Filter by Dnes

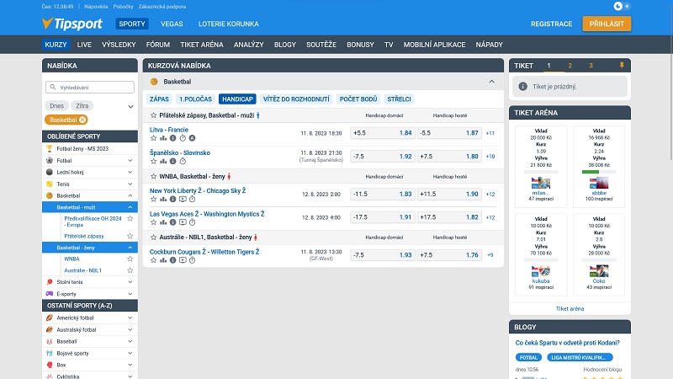[56, 106]
